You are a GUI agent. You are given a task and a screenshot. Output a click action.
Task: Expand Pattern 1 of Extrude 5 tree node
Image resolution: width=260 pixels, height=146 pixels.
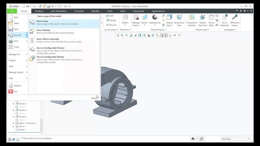(x=13, y=123)
